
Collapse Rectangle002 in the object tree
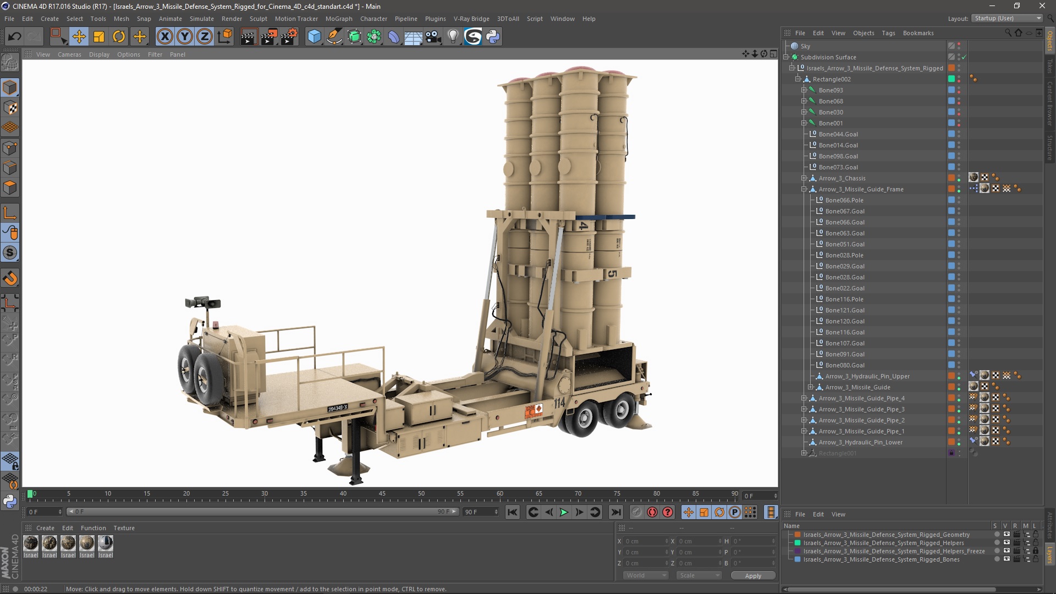click(798, 79)
